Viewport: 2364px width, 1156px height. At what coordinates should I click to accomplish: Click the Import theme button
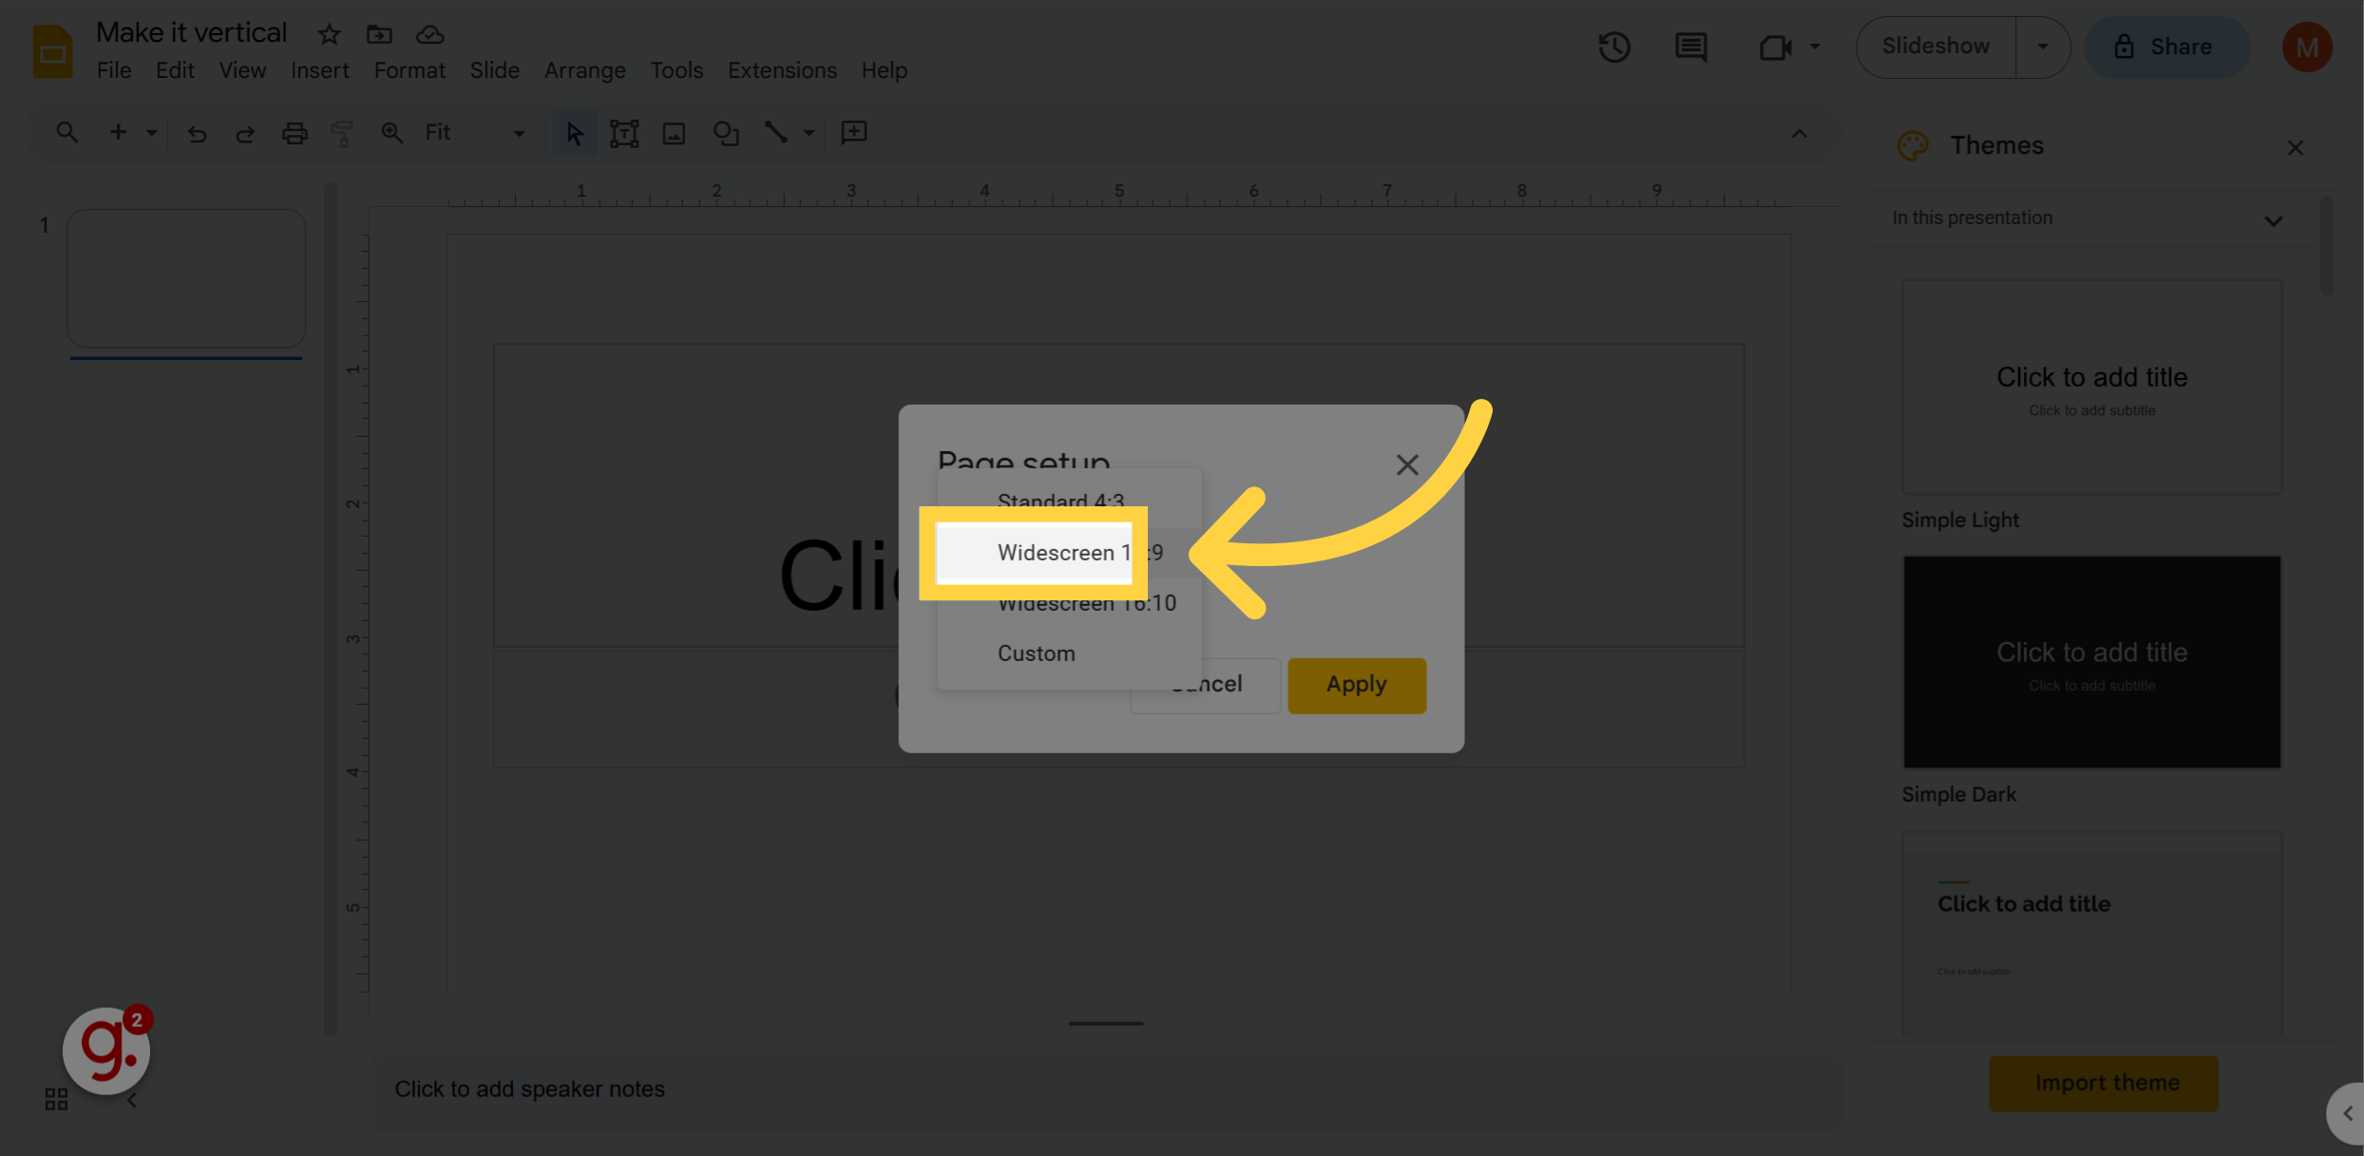click(x=2104, y=1083)
